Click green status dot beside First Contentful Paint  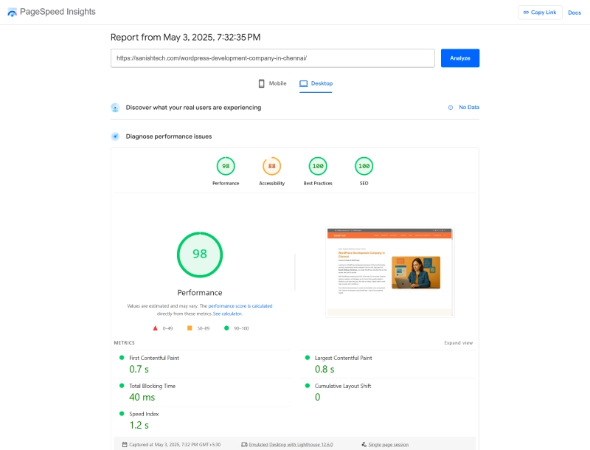click(x=122, y=358)
